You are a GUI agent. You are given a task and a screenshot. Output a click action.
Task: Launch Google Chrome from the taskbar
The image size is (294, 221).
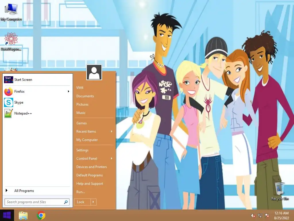pyautogui.click(x=41, y=215)
